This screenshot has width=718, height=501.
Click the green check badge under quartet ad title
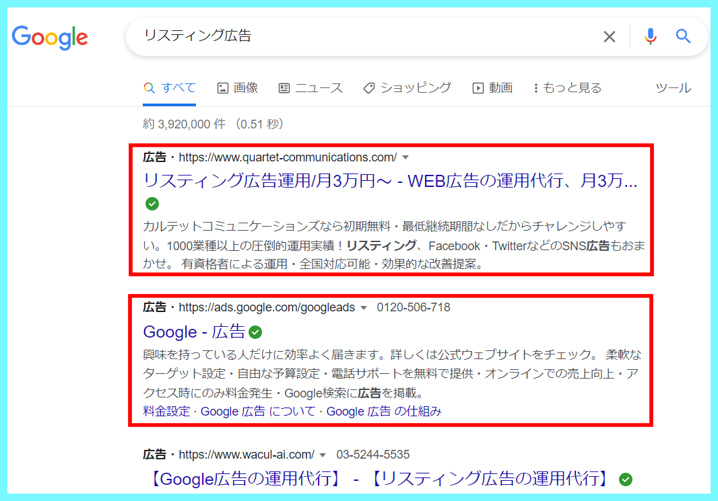tap(152, 204)
